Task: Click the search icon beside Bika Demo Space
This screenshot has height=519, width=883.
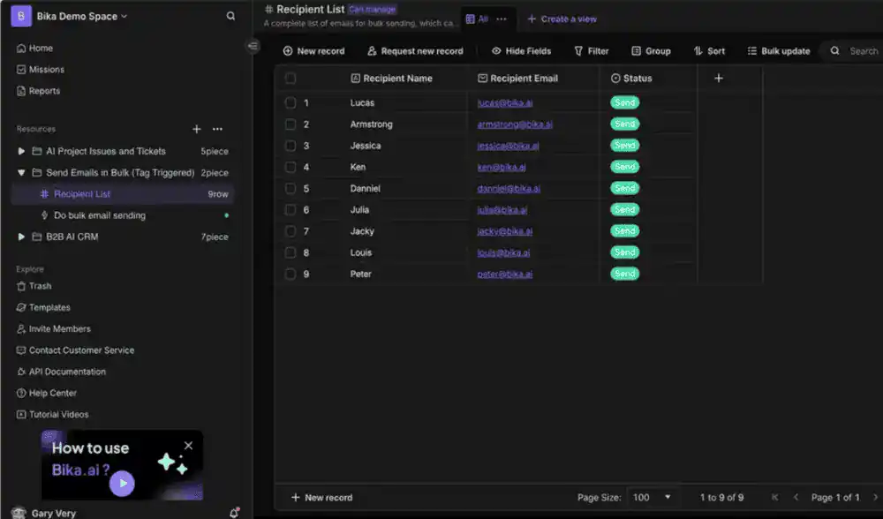Action: tap(230, 16)
